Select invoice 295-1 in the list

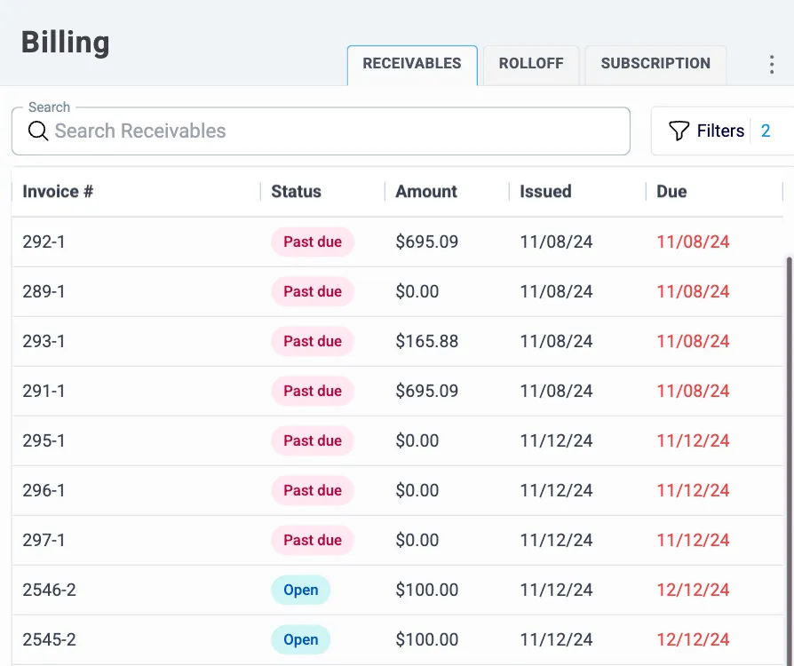coord(44,440)
